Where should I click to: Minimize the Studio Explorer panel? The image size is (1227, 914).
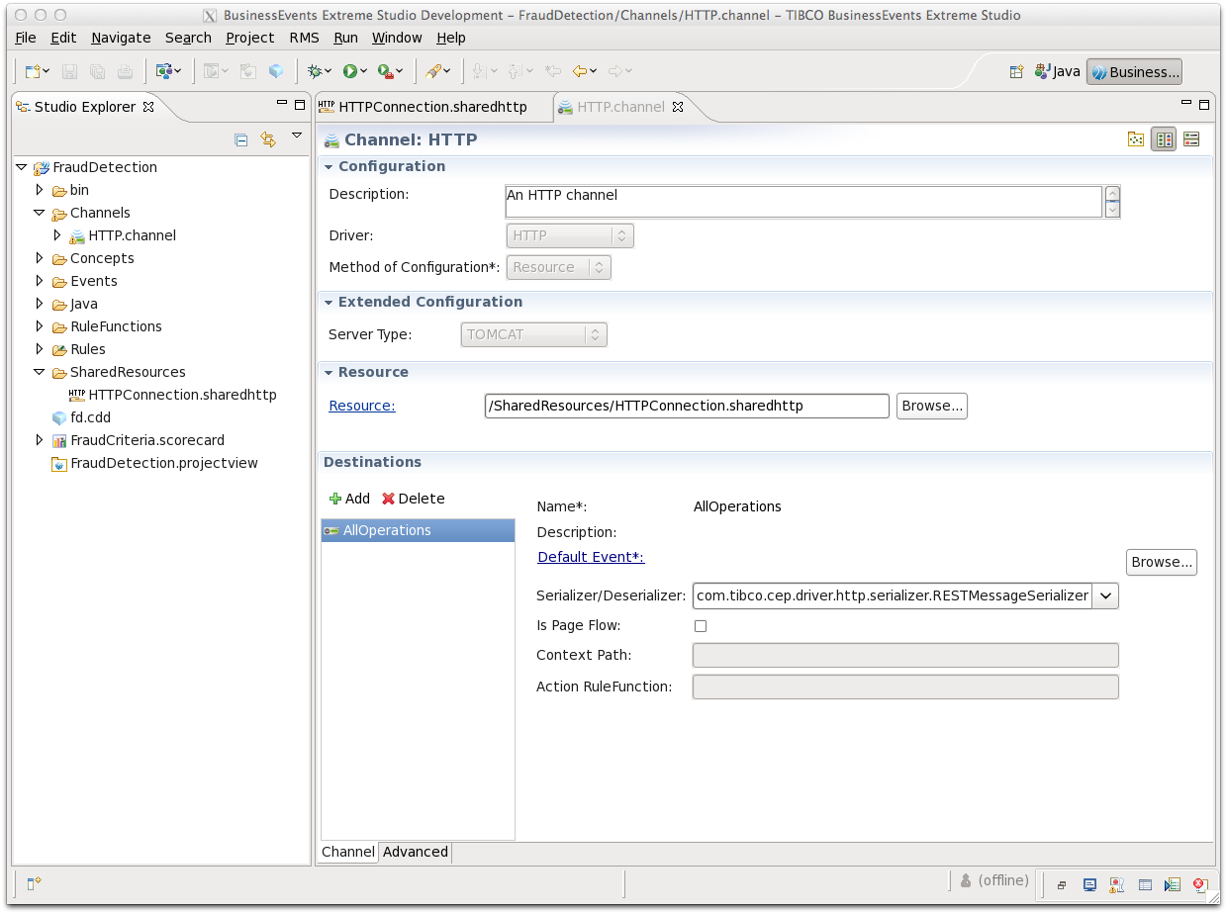282,104
